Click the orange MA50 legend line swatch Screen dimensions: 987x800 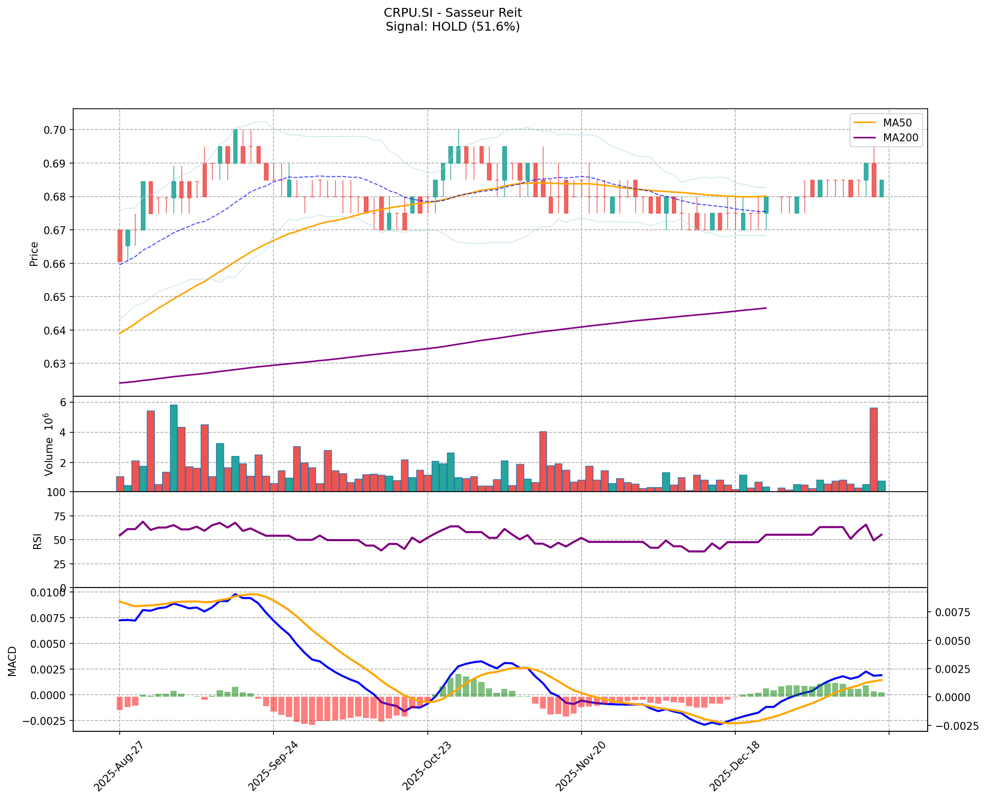865,122
